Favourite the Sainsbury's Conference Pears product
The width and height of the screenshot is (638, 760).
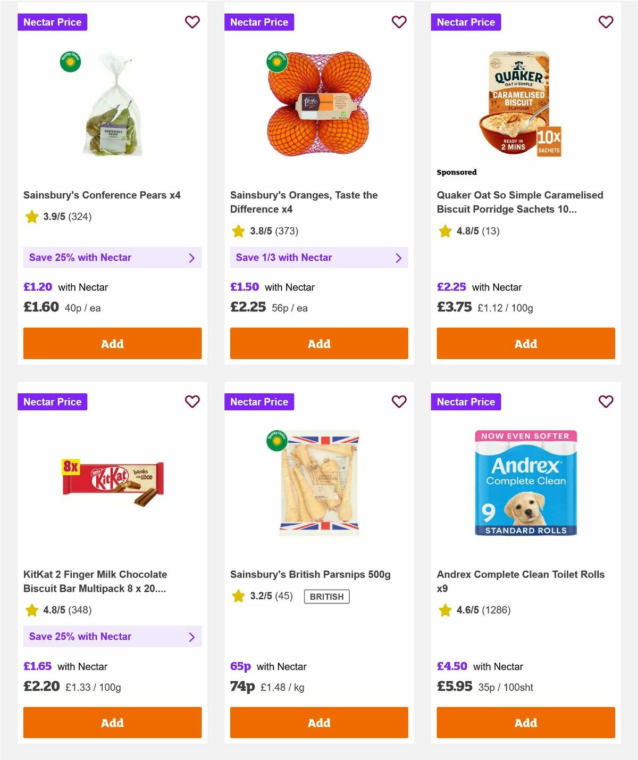192,22
